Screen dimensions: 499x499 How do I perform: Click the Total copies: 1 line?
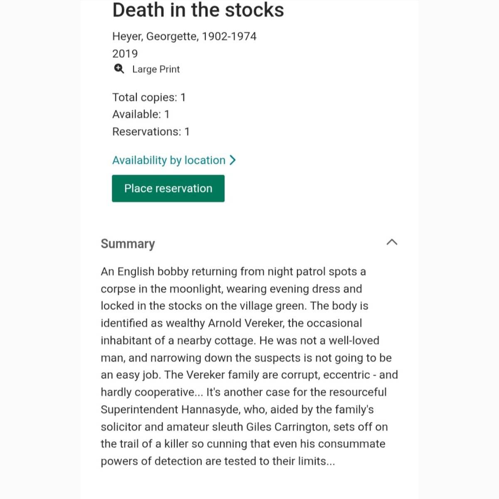click(149, 97)
